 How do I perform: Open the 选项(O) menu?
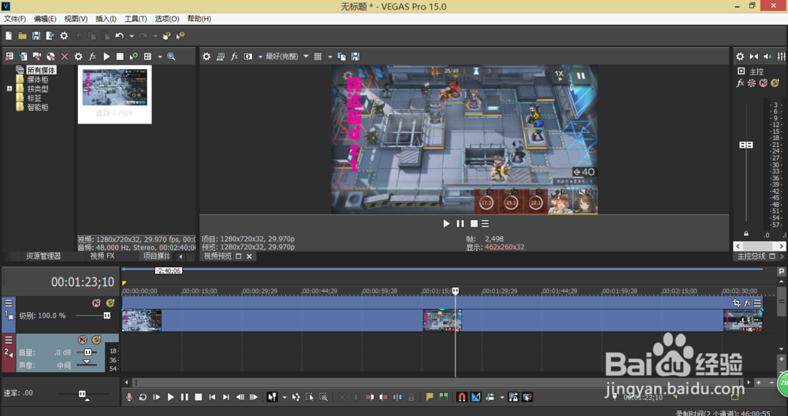[x=167, y=19]
